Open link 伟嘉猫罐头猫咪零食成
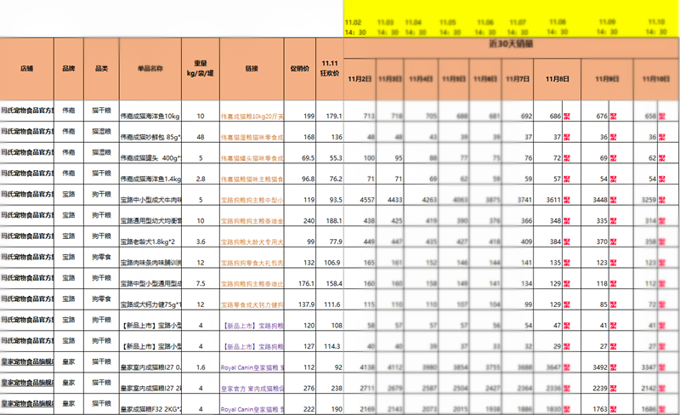The height and width of the screenshot is (415, 680). point(252,158)
